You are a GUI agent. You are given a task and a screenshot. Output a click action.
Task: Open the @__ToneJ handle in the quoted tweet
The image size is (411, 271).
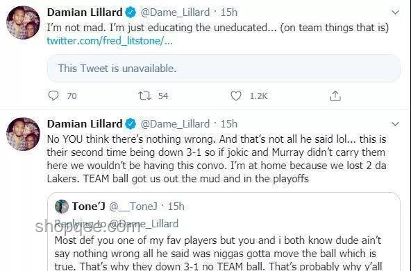(133, 207)
